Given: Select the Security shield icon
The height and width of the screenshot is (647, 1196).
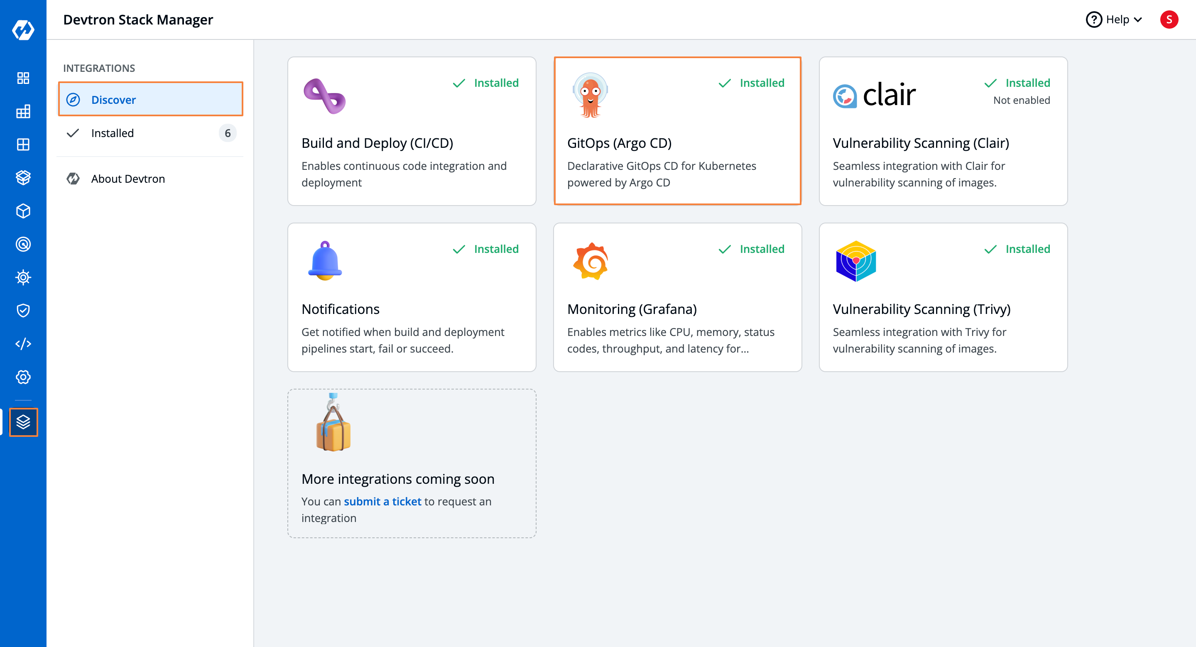Looking at the screenshot, I should pos(23,310).
